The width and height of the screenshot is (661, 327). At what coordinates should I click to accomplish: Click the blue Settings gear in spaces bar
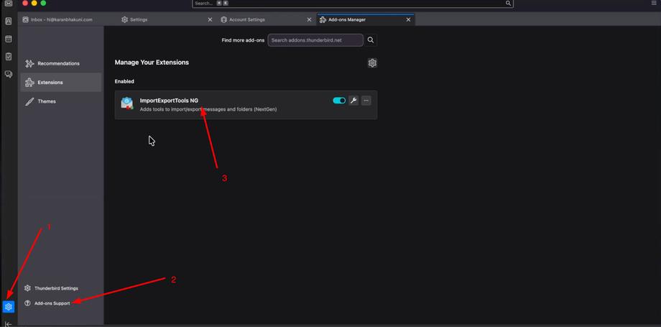coord(9,307)
